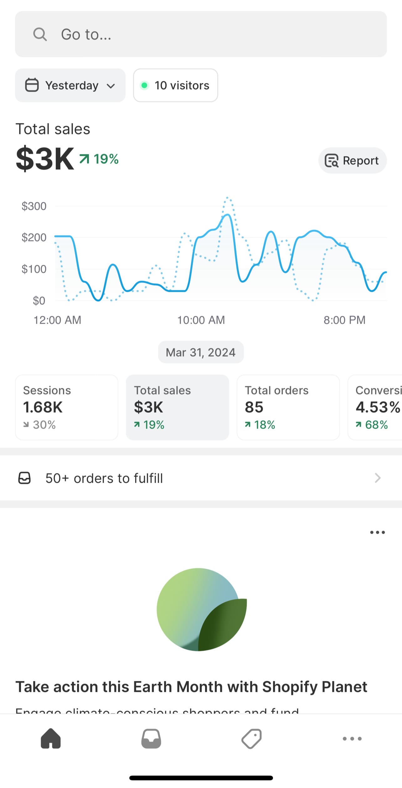Focus the Go to... search field
Image resolution: width=402 pixels, height=788 pixels.
[201, 34]
